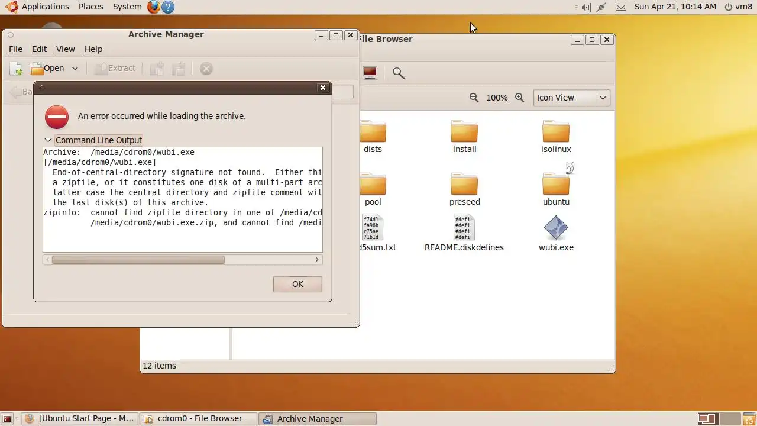Screen dimensions: 757x426
Task: Click the show desktop icon in bottom panel
Action: point(8,419)
